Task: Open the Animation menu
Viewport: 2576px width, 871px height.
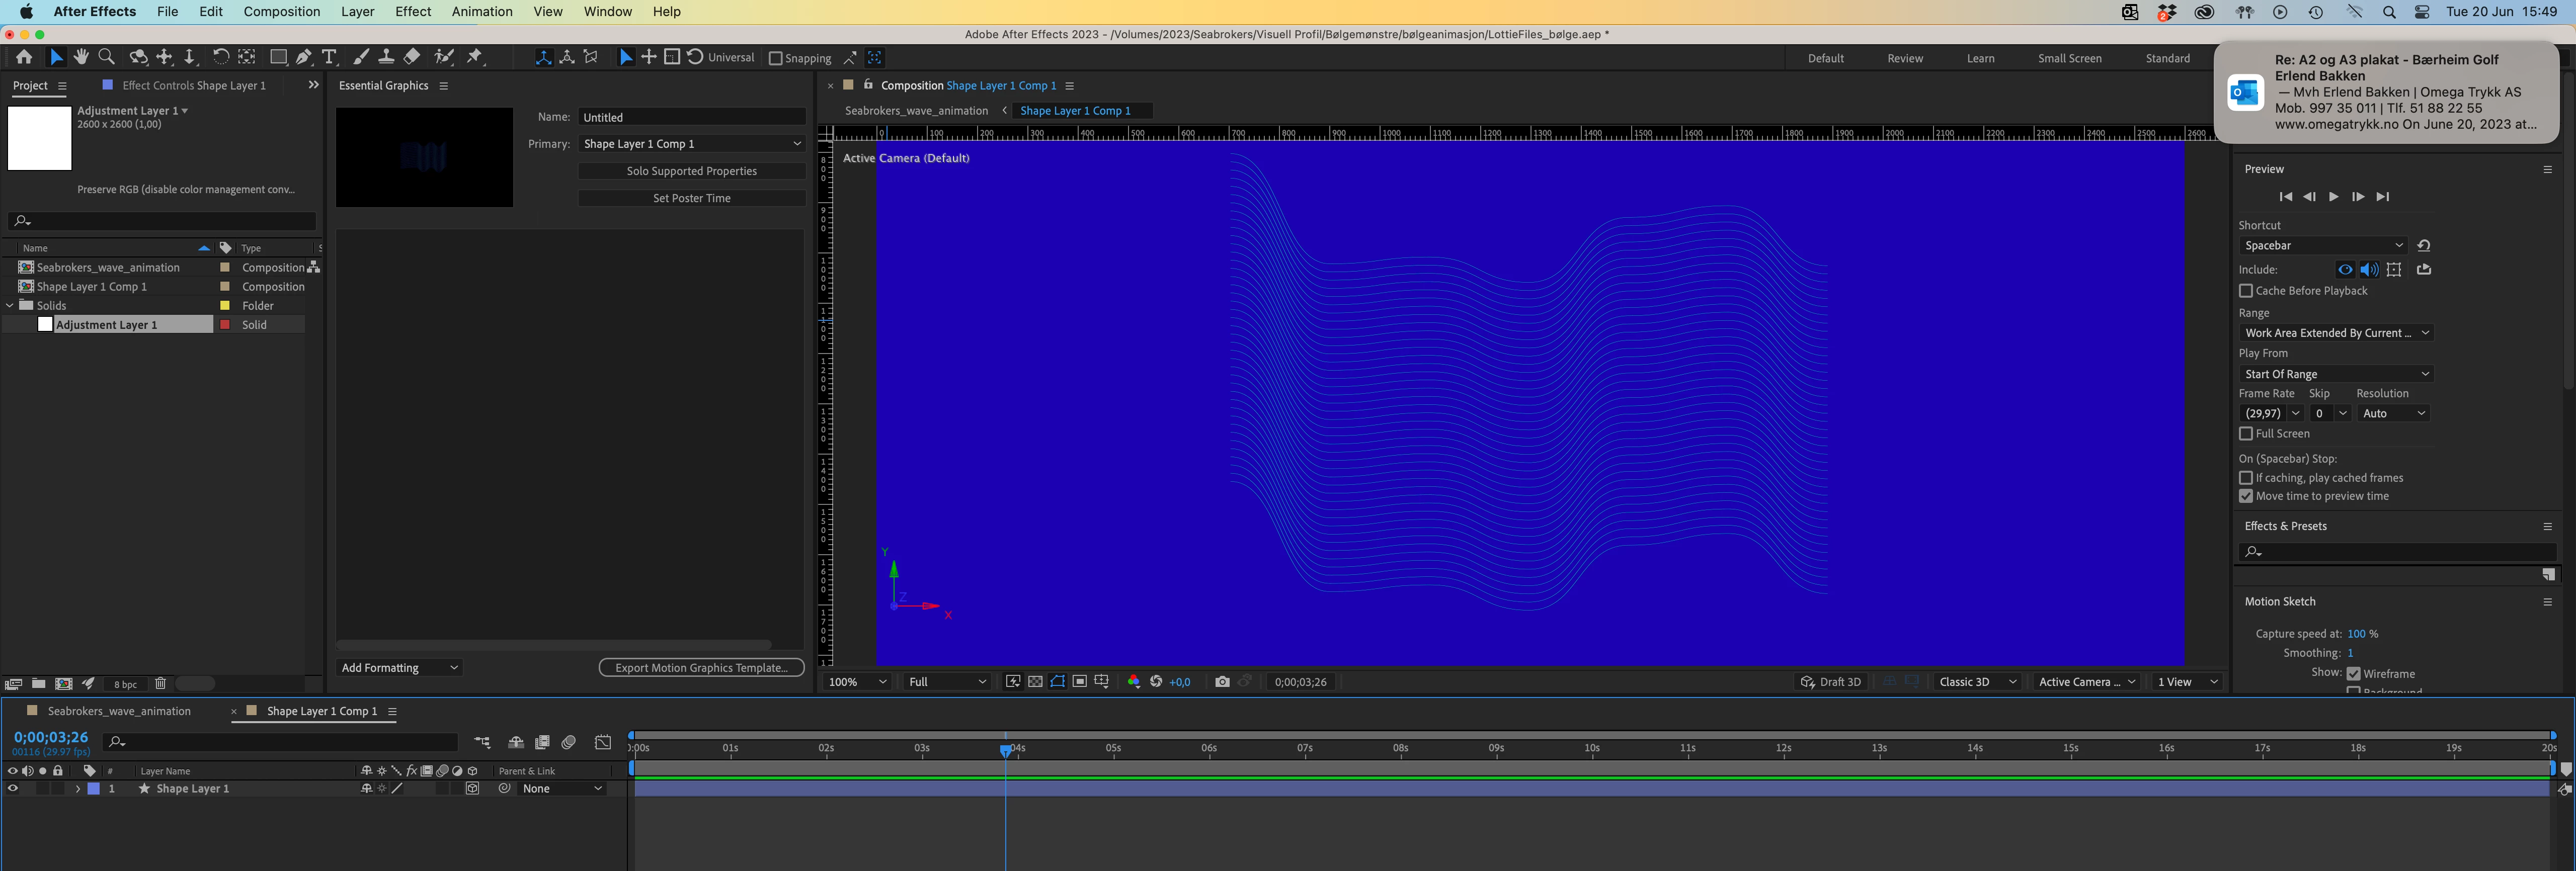Action: [x=481, y=12]
